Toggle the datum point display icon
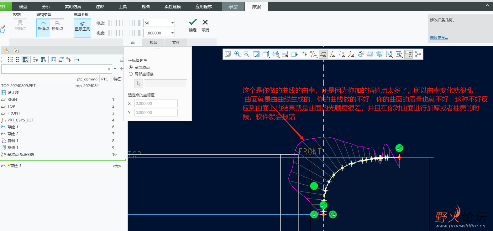This screenshot has height=231, width=493. click(342, 54)
